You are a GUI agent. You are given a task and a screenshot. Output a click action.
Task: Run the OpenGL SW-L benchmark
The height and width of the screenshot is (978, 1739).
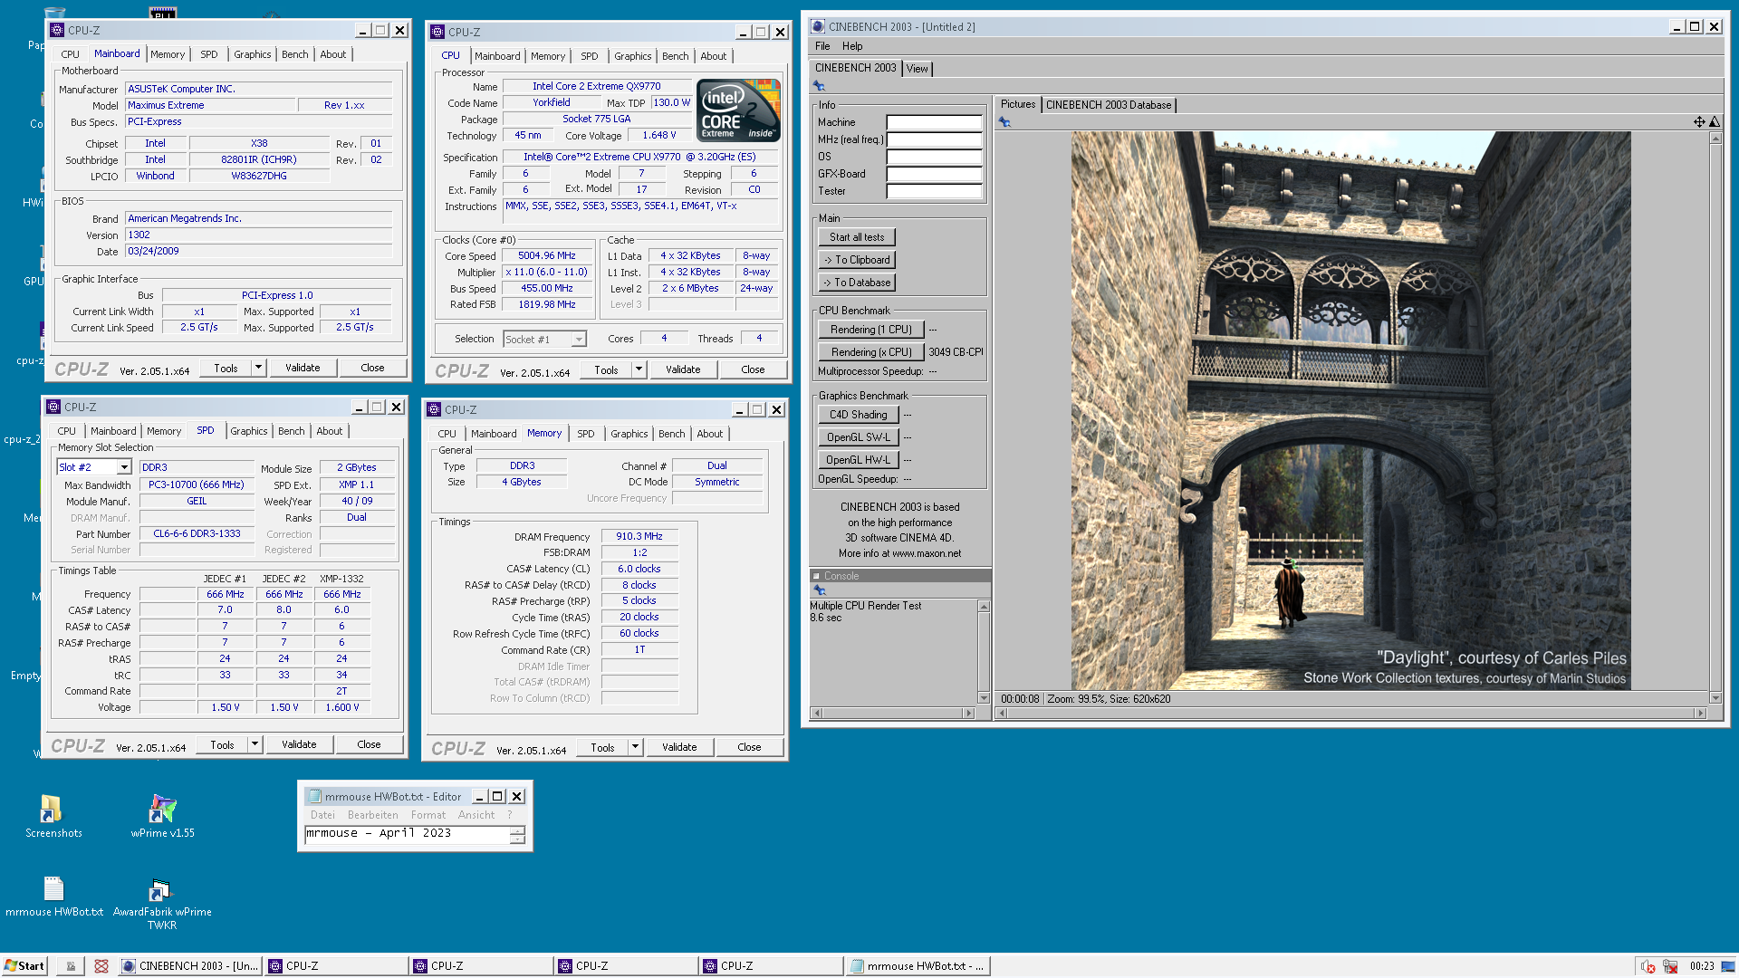859,437
